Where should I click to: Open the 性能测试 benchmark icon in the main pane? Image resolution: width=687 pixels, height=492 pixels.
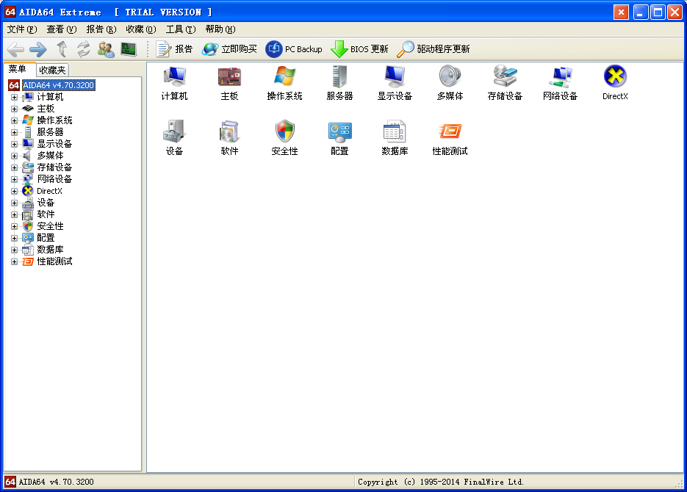(x=450, y=138)
